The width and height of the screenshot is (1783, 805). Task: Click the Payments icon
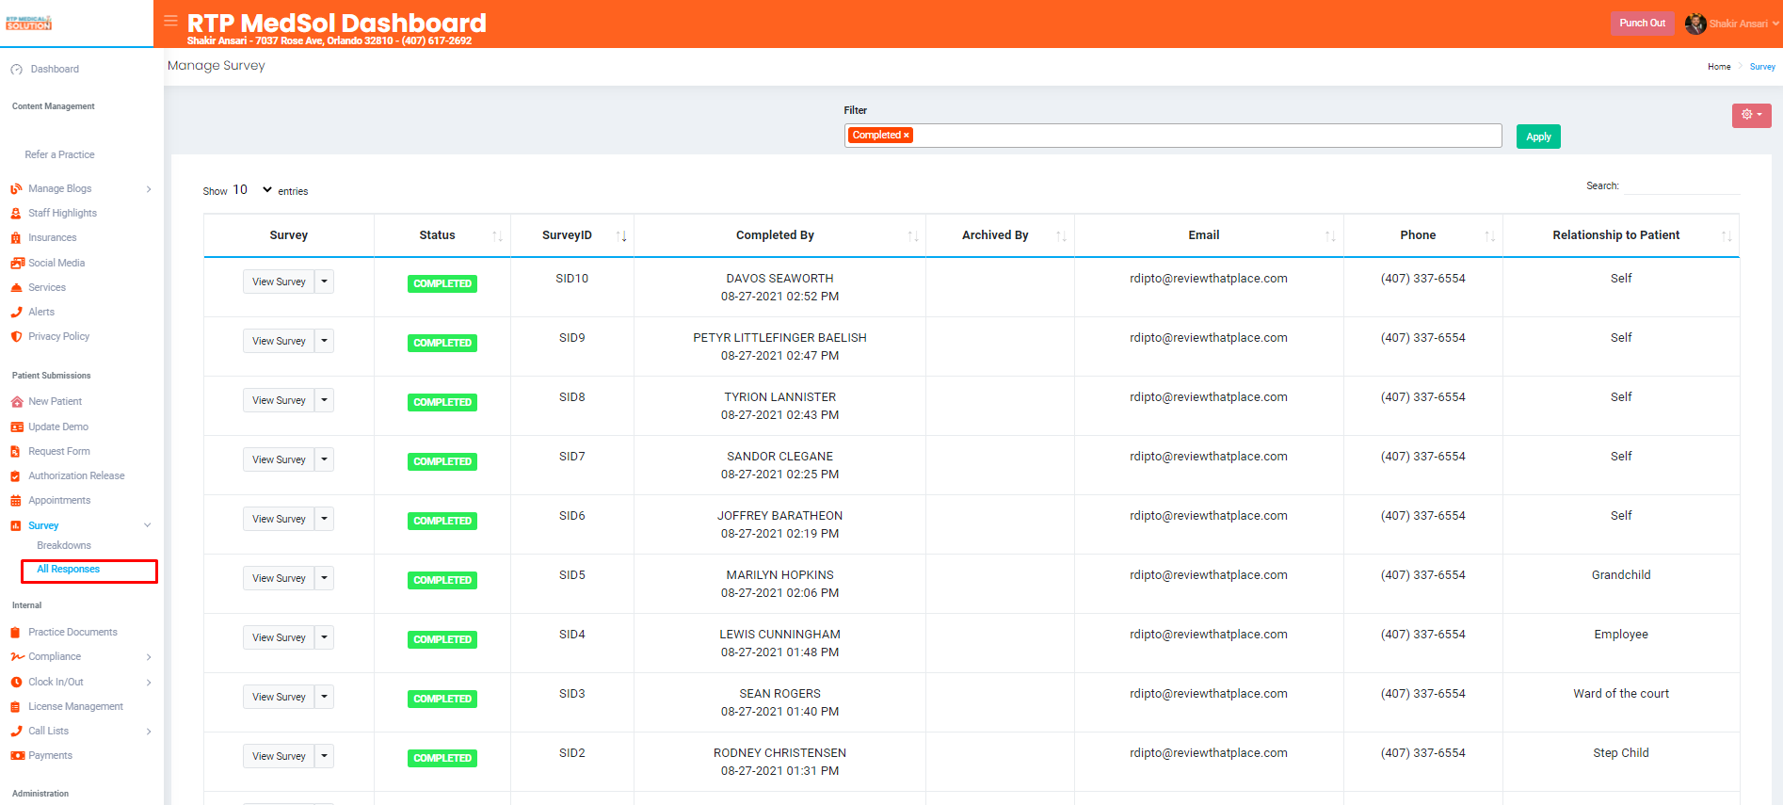17,756
